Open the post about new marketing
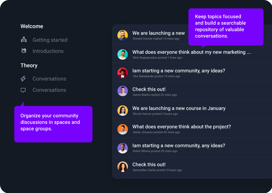Viewport: 272px width, 193px height. 191,52
